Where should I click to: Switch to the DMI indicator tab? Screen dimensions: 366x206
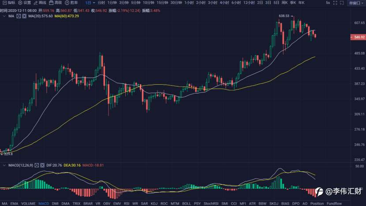tap(55, 203)
